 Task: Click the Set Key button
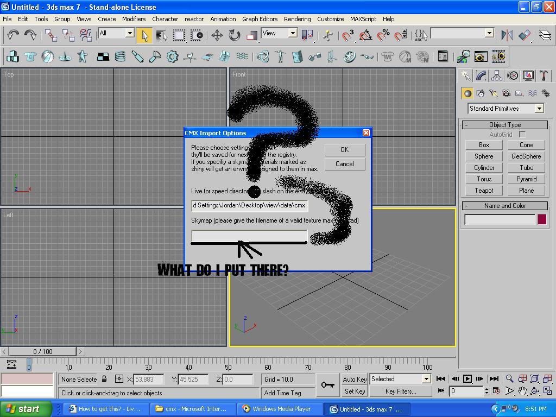pos(355,391)
